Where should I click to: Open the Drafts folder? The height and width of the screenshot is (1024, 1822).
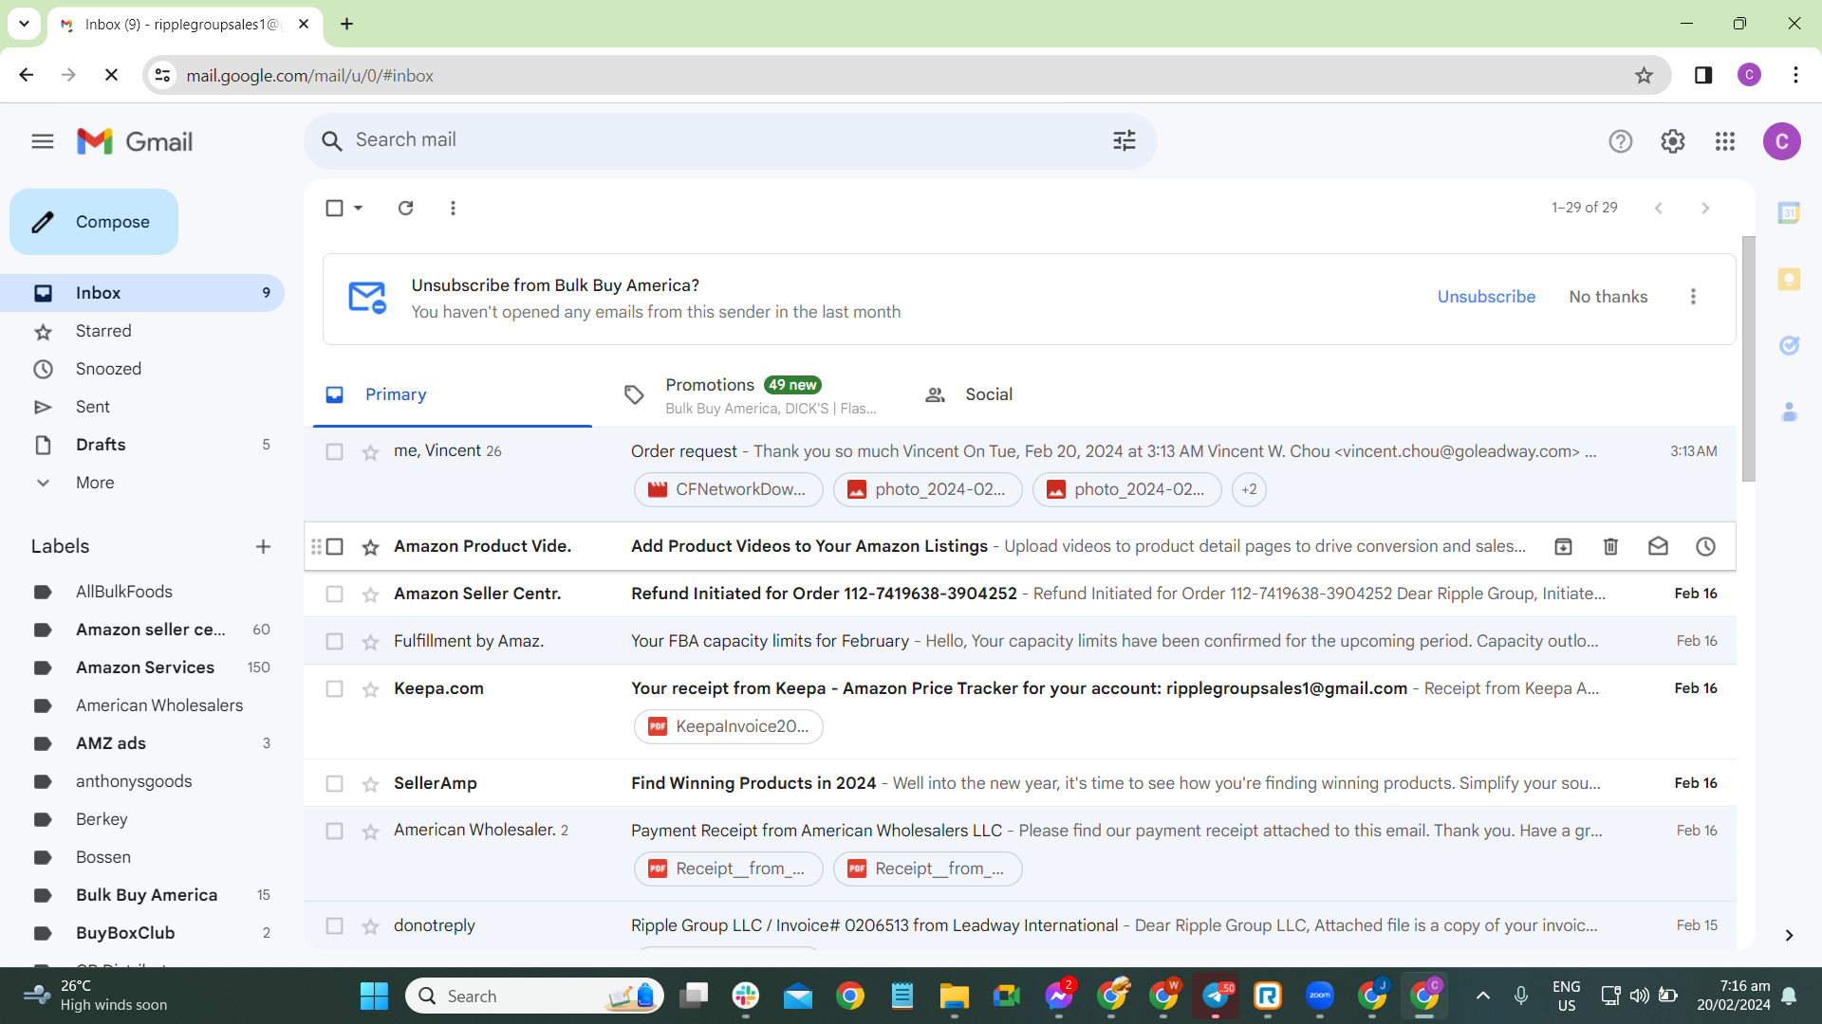(x=142, y=445)
